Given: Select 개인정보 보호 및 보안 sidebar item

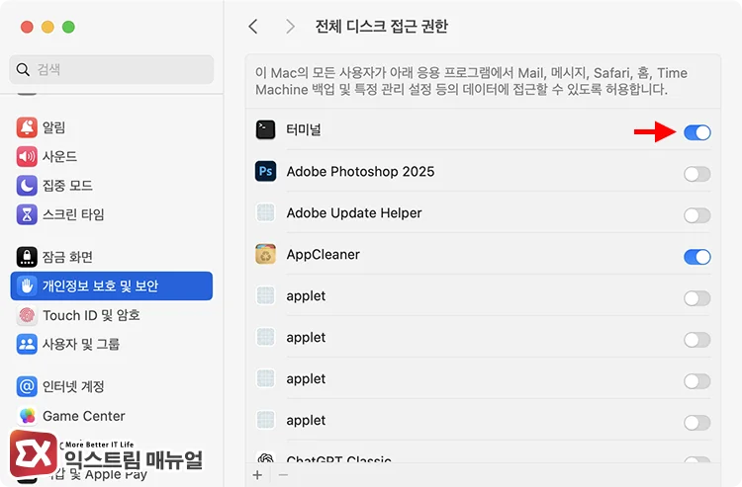Looking at the screenshot, I should 111,285.
